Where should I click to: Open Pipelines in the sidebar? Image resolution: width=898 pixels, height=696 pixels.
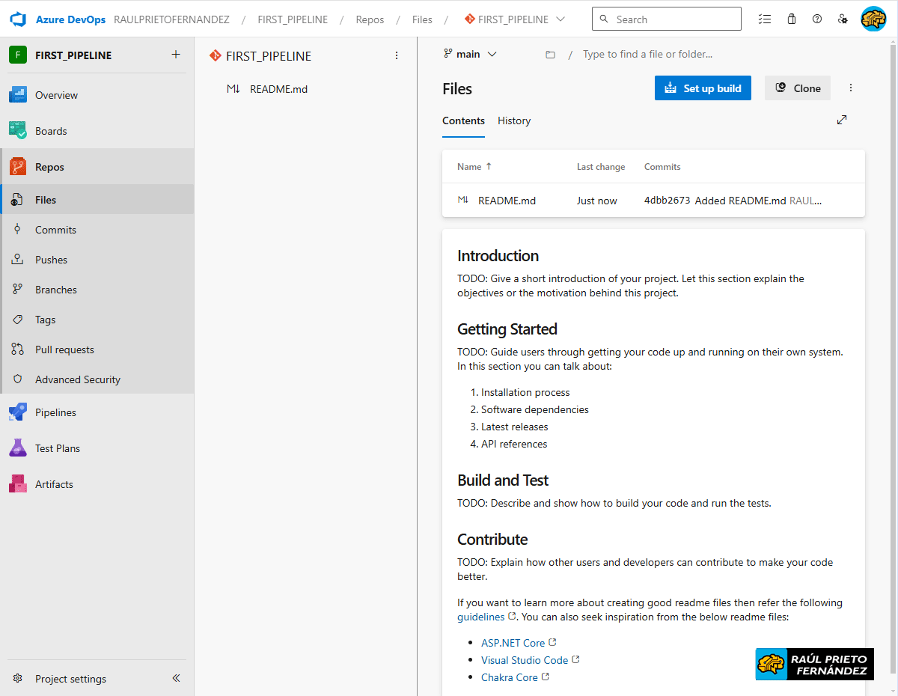(55, 412)
